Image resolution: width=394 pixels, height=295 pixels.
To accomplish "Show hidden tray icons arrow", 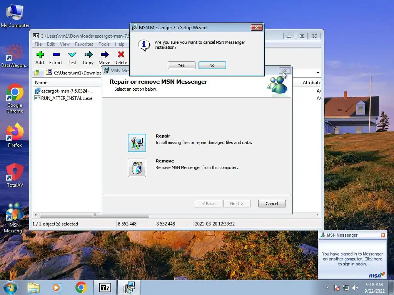I will coord(327,288).
